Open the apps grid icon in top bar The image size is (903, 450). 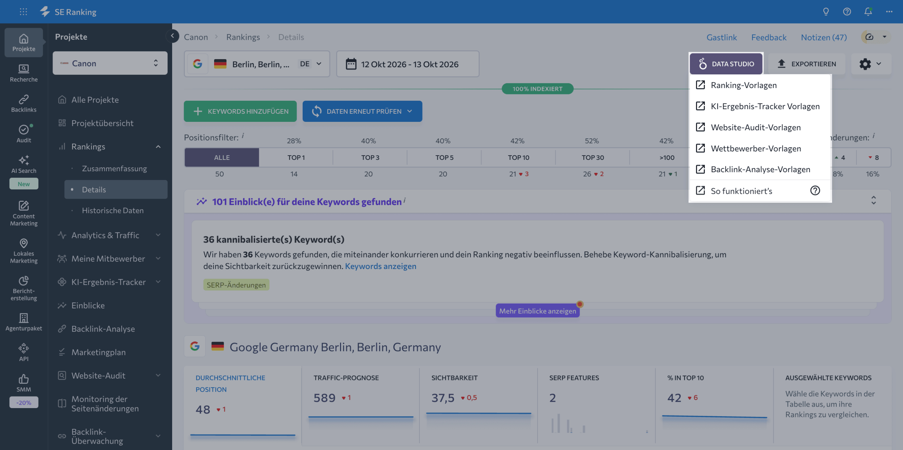23,12
